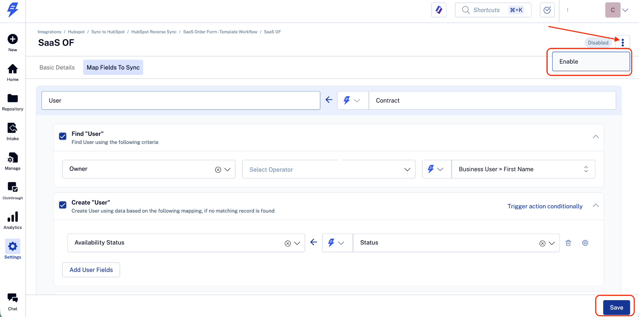Switch to the Basic Details tab
This screenshot has height=317, width=639.
[57, 67]
